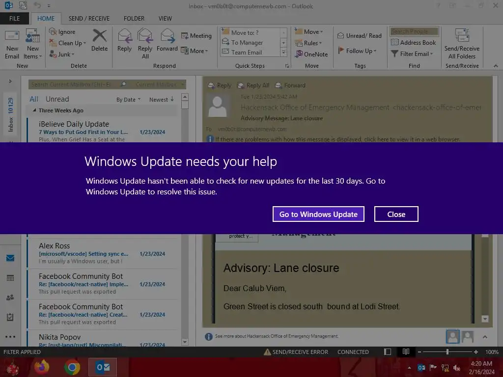Open Filter Email dropdown
This screenshot has width=503, height=377.
tap(412, 54)
